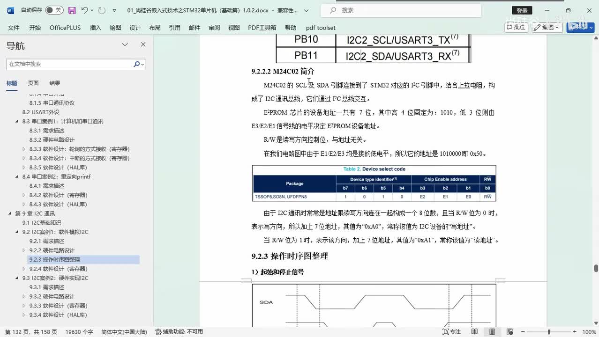Collapse the 9.2 I2C案例1 heading
The image size is (599, 337).
tap(17, 232)
